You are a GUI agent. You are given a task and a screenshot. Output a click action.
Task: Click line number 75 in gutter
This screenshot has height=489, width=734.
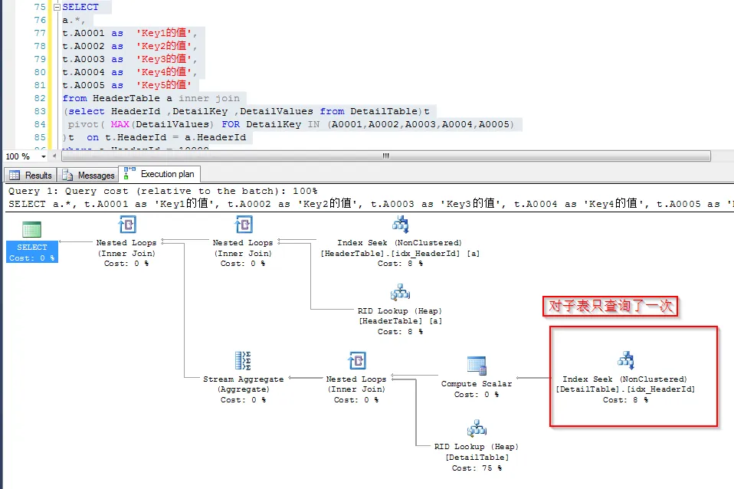click(x=40, y=7)
